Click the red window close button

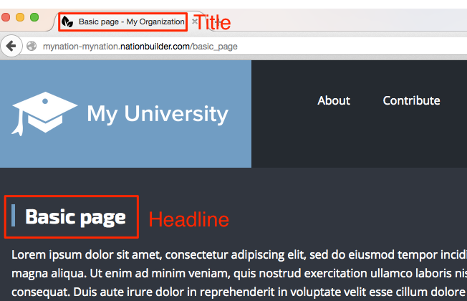tap(6, 17)
